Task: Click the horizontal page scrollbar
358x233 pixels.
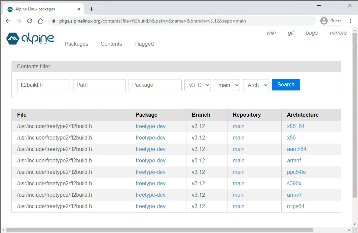Action: pyautogui.click(x=160, y=230)
